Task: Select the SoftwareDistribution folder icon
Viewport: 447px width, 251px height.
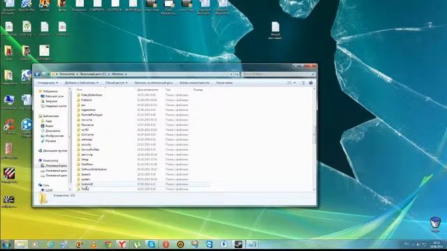Action: 78,169
